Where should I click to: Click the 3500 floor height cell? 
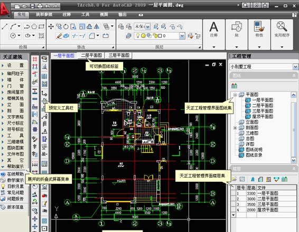pyautogui.click(x=251, y=205)
